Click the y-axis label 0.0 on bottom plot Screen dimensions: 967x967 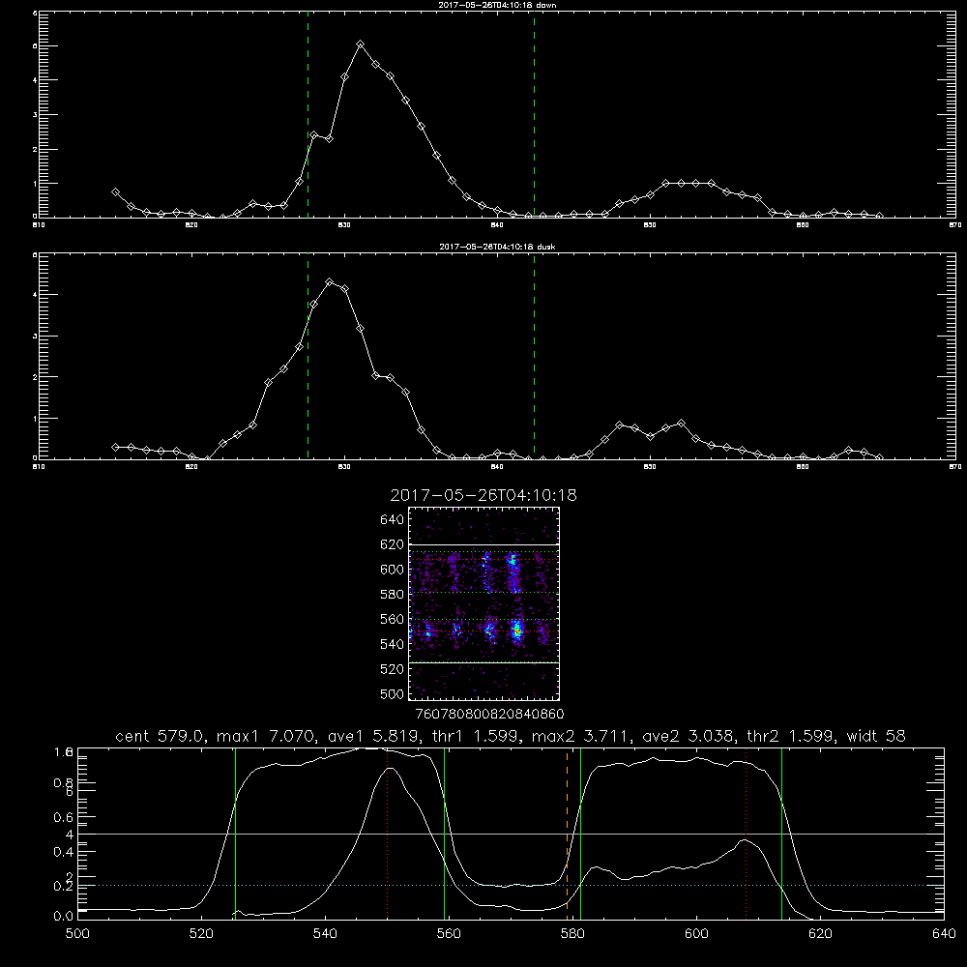tap(64, 917)
